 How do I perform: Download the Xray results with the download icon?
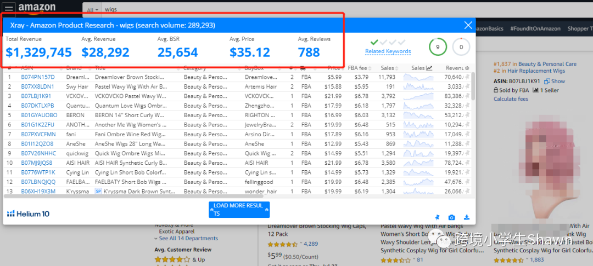tap(467, 217)
